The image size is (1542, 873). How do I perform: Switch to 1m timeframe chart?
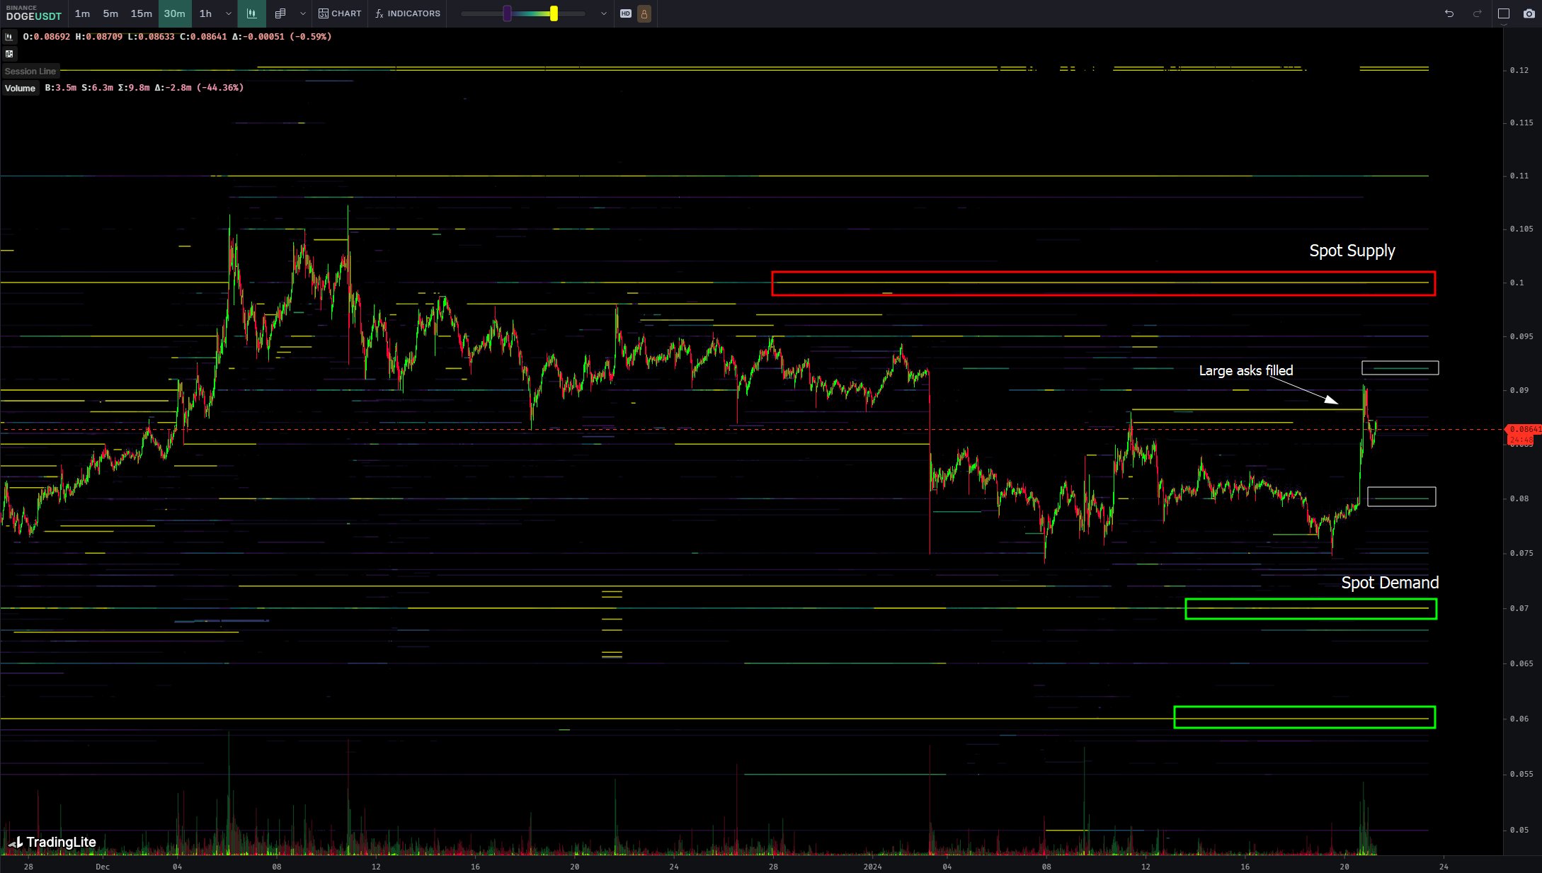click(81, 13)
